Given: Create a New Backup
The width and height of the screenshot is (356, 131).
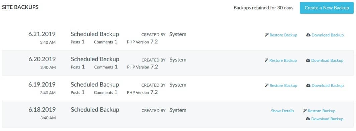Looking at the screenshot, I should [x=327, y=8].
